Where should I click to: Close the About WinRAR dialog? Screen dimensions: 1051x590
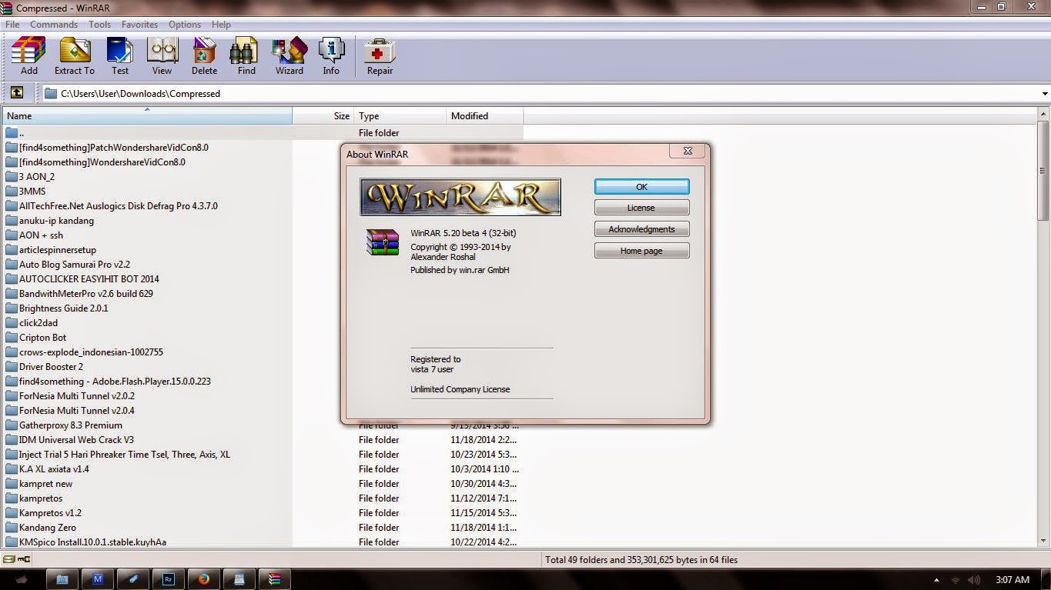(x=688, y=151)
